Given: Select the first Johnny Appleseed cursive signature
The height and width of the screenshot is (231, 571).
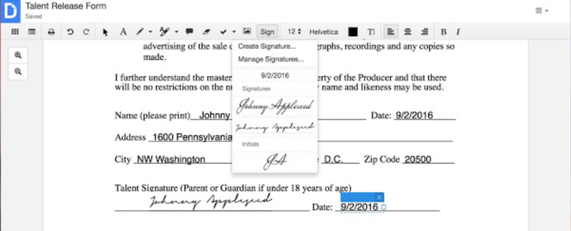Looking at the screenshot, I should click(275, 106).
